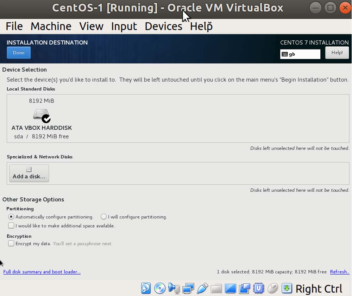This screenshot has width=352, height=296.
Task: Open the Devices menu
Action: [163, 26]
